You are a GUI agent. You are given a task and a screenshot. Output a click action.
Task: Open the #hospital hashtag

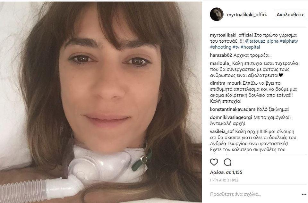click(250, 47)
